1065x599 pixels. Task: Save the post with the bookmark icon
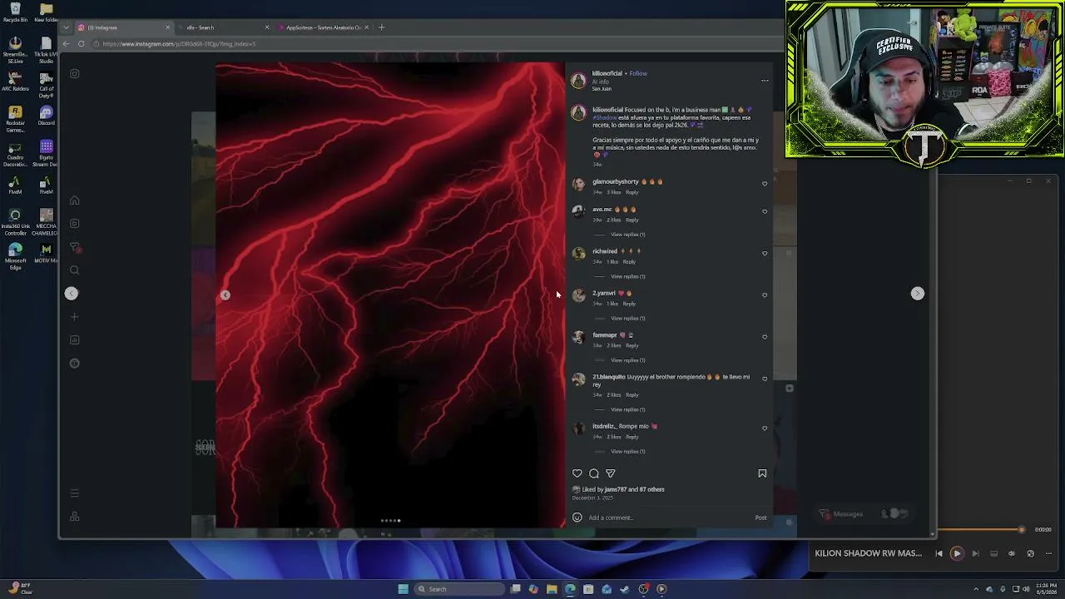pyautogui.click(x=762, y=473)
